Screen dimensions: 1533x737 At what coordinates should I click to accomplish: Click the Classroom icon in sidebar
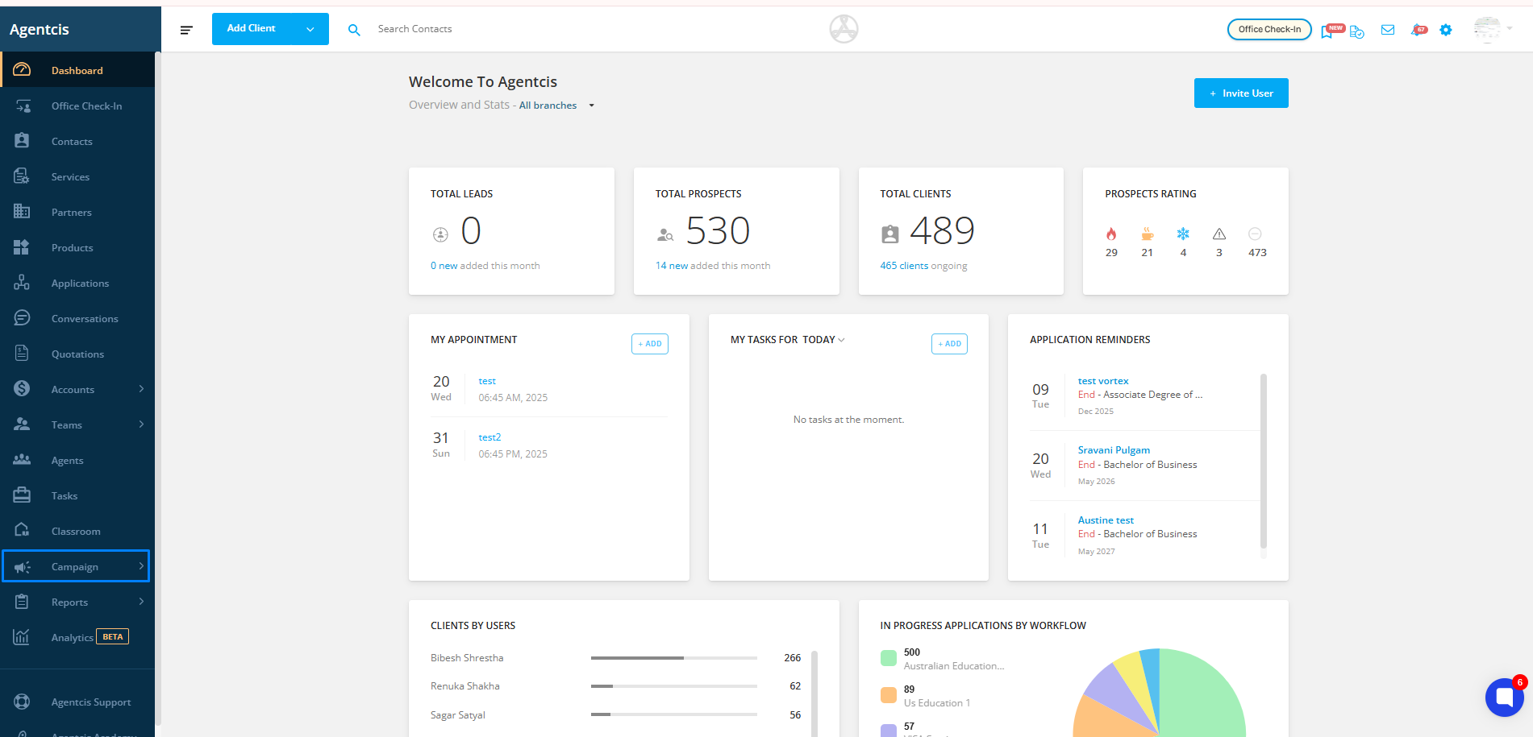point(22,531)
